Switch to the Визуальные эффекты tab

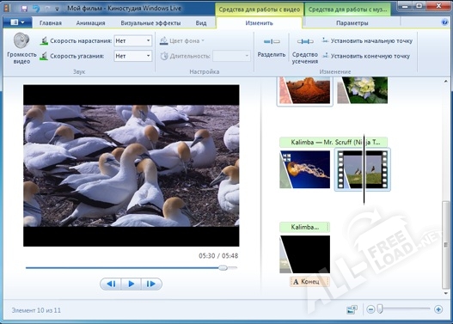click(150, 23)
